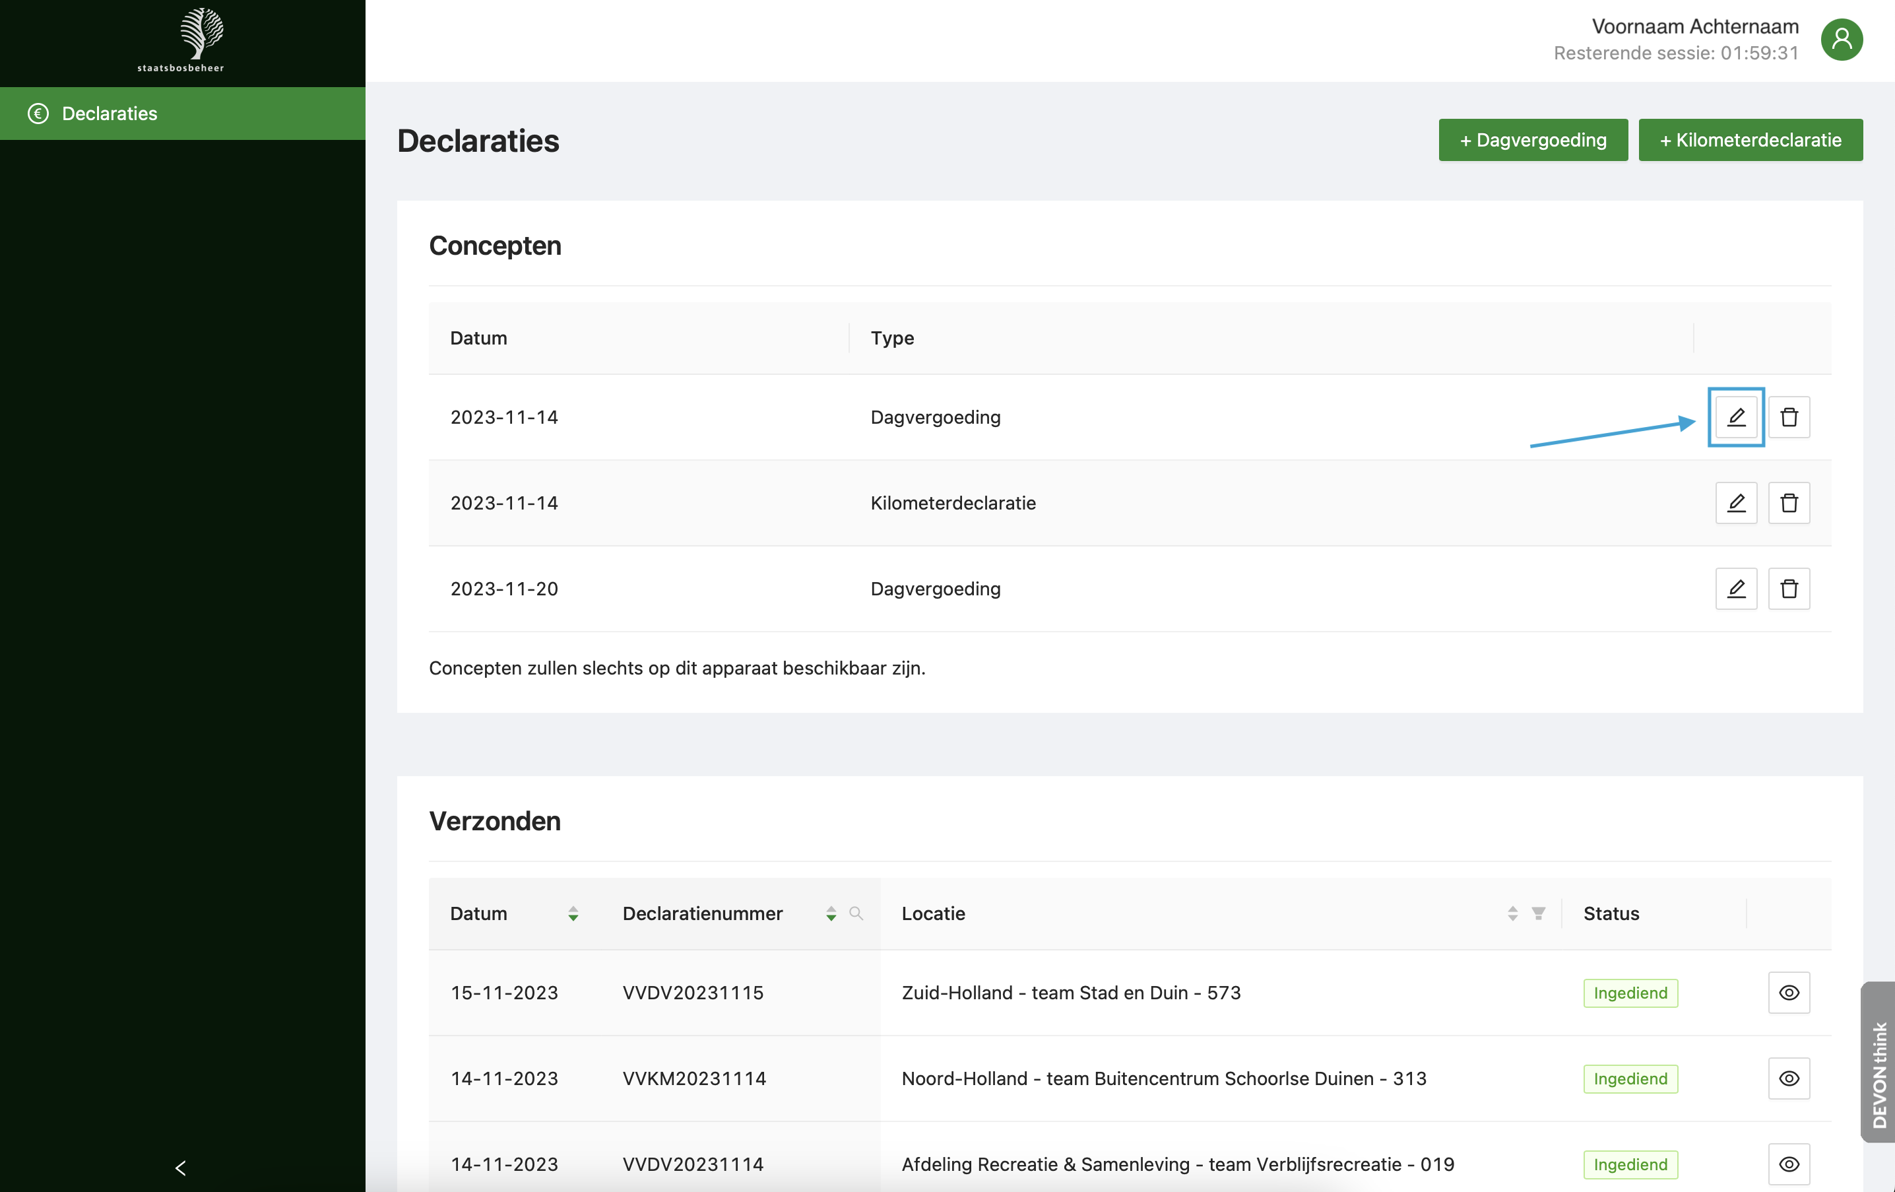
Task: Click the 2023-11-20 concept date
Action: tap(503, 588)
